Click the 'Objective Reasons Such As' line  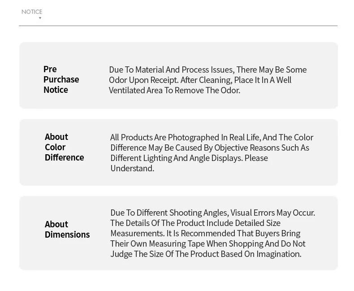point(210,148)
